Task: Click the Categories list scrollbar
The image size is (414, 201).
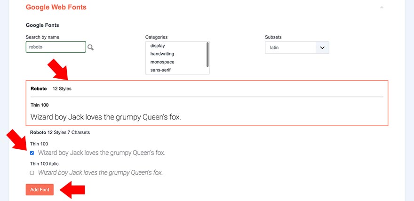Action: coord(207,54)
